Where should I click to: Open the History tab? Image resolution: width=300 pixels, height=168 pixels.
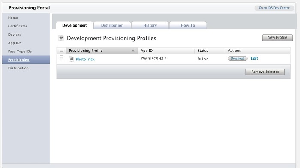click(x=150, y=25)
